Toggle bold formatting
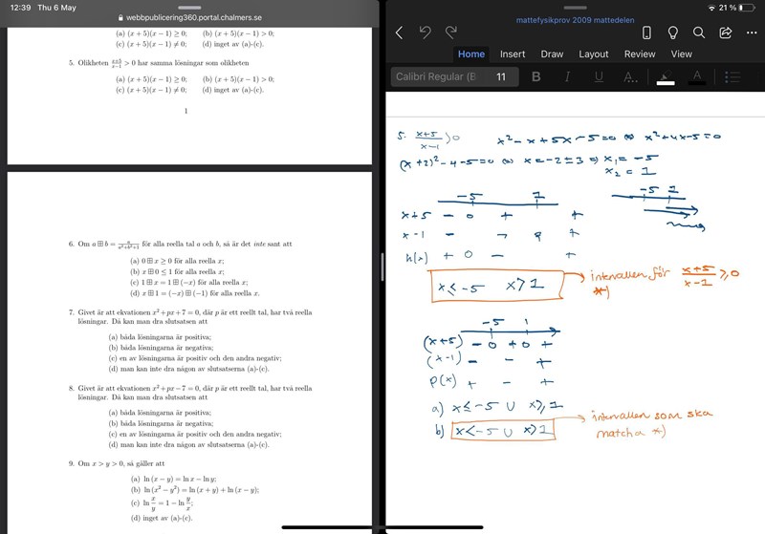The width and height of the screenshot is (765, 534). (x=535, y=76)
